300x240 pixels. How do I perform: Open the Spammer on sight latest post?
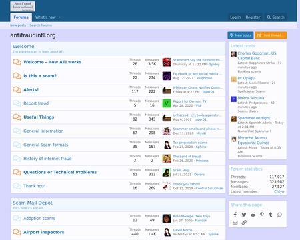(x=254, y=118)
